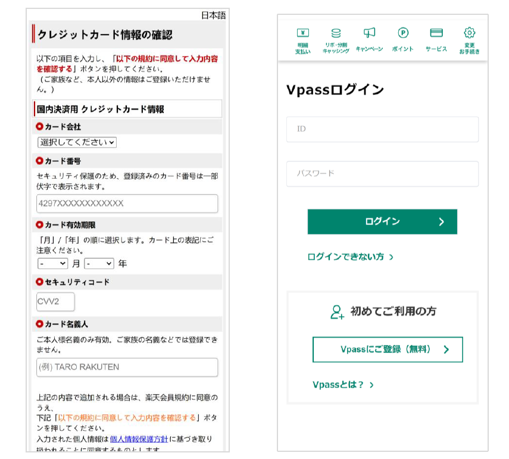
Task: Tap the リボ・分割 キャッシング icon
Action: 336,40
